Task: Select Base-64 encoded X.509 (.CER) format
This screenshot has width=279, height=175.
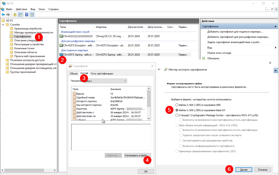Action: 177,110
